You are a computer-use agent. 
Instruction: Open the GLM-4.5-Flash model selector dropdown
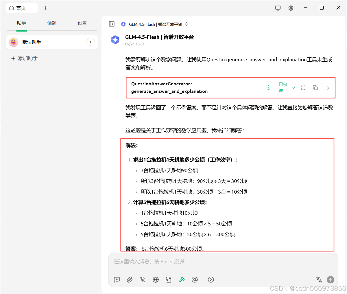coord(155,24)
